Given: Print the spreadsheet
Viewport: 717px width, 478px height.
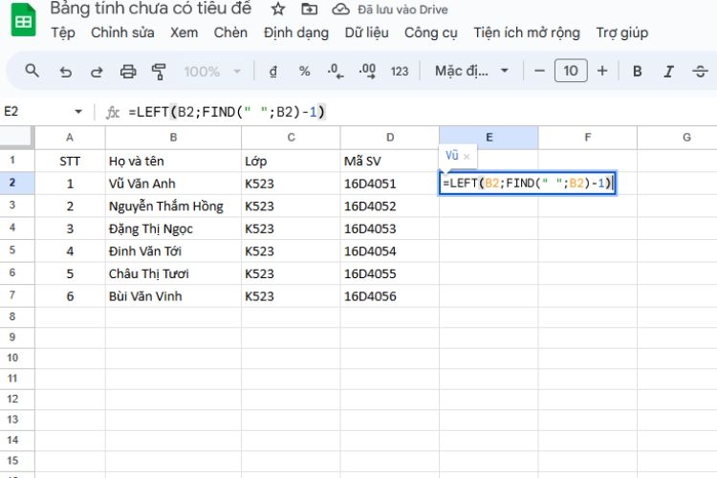Looking at the screenshot, I should (128, 72).
